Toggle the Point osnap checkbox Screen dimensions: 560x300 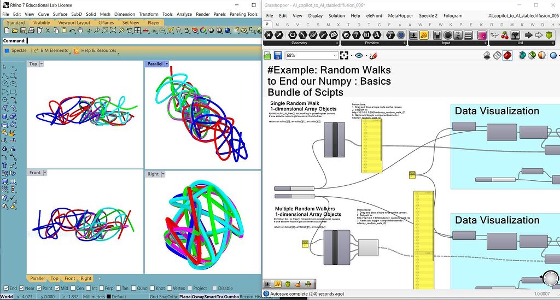(x=39, y=288)
